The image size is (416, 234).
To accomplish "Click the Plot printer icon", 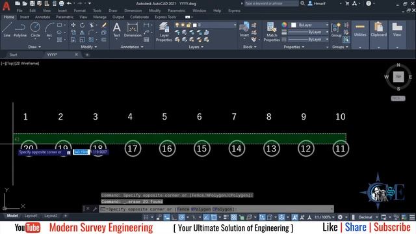I will click(61, 3).
